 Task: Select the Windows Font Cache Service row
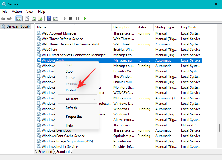pyautogui.click(x=63, y=136)
